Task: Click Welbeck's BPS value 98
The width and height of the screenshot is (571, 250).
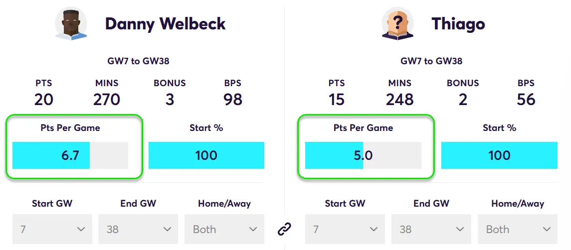Action: click(x=233, y=99)
